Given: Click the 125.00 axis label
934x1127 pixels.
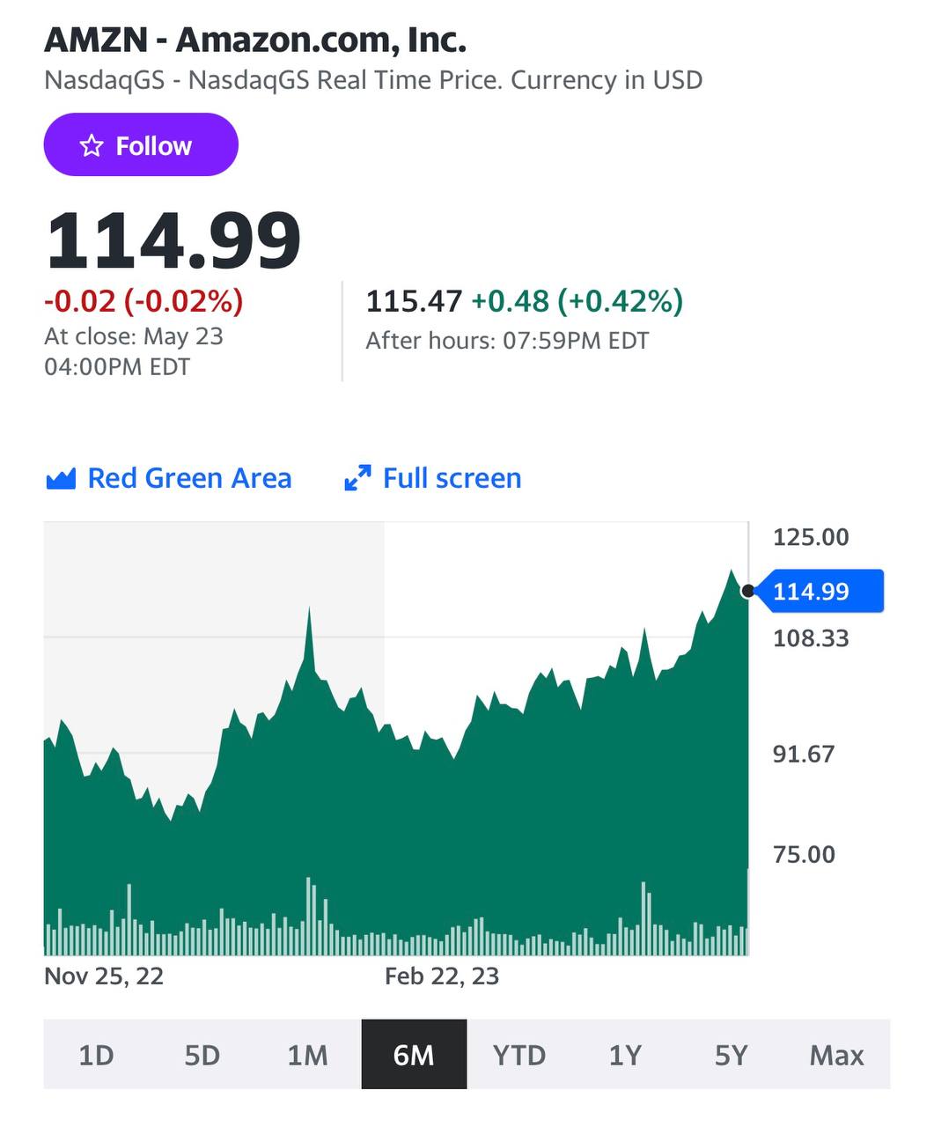Looking at the screenshot, I should [x=811, y=537].
